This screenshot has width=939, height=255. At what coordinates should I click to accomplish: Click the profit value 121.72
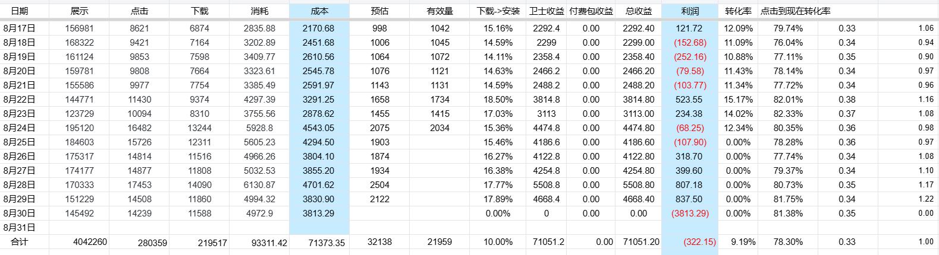click(x=689, y=28)
